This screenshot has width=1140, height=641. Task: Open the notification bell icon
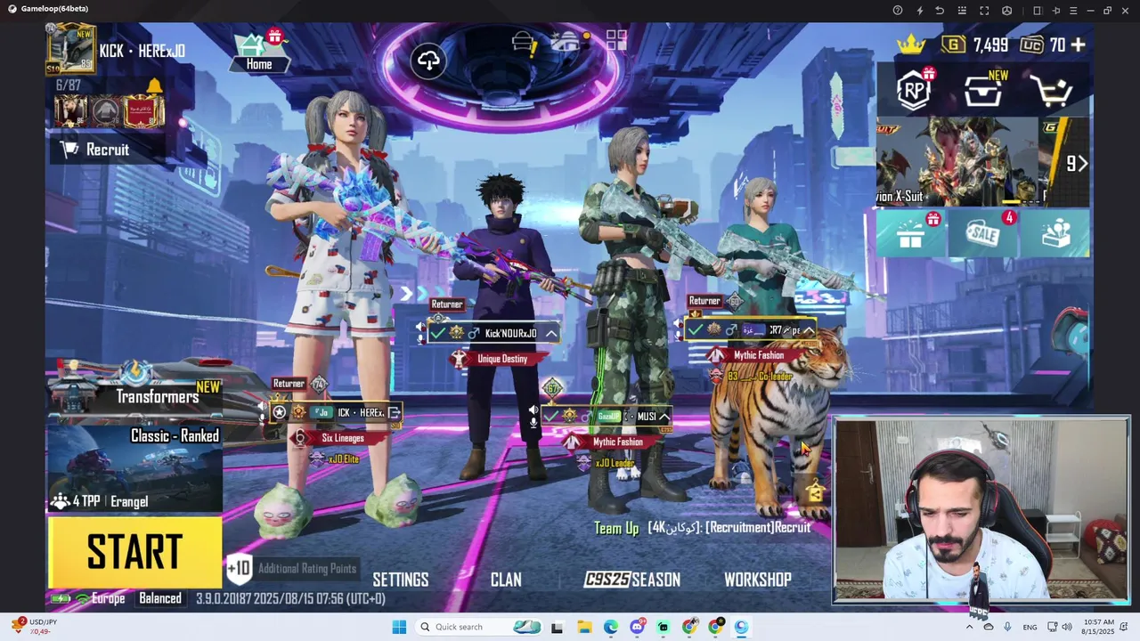pyautogui.click(x=154, y=85)
